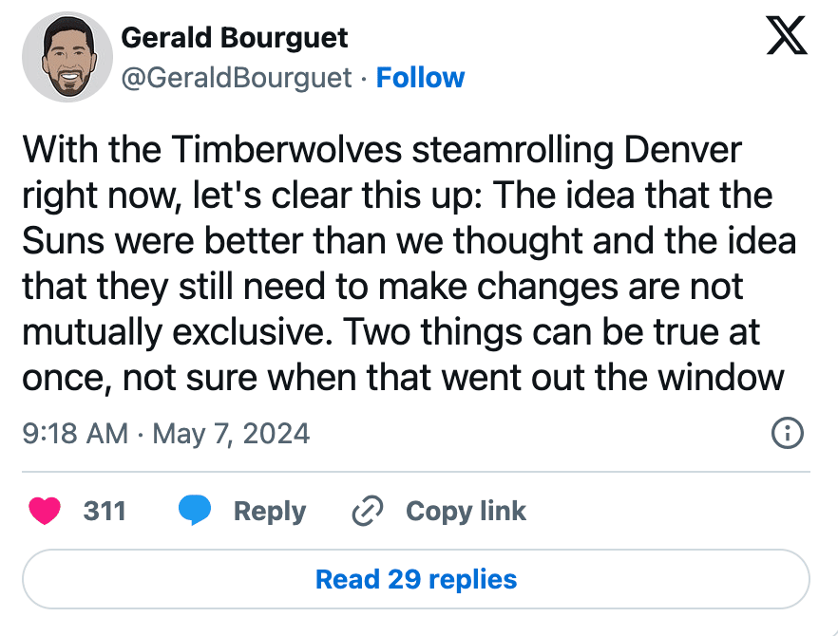Read 29 replies
The width and height of the screenshot is (838, 636).
pyautogui.click(x=416, y=579)
